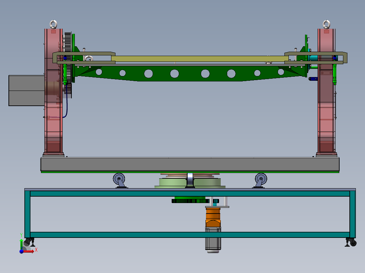Select the cyan cylinder on the right column

click(313, 58)
